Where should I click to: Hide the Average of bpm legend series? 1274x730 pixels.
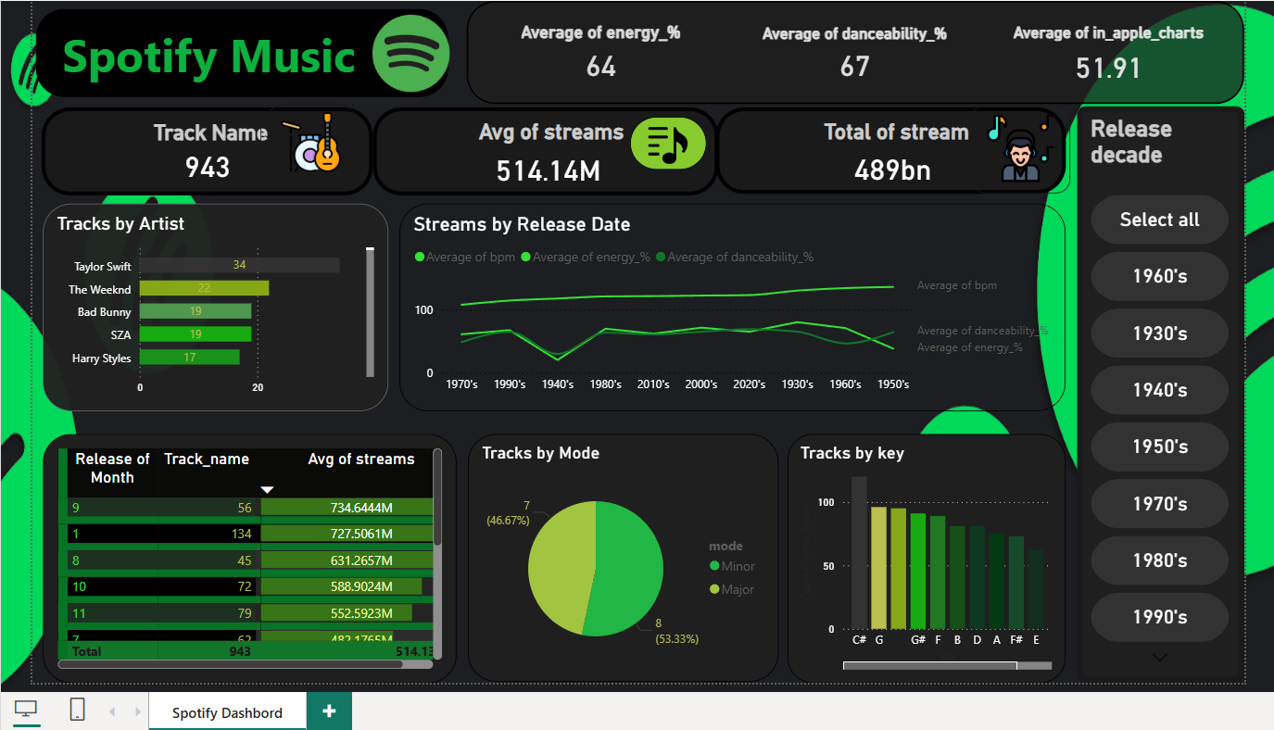(x=465, y=258)
